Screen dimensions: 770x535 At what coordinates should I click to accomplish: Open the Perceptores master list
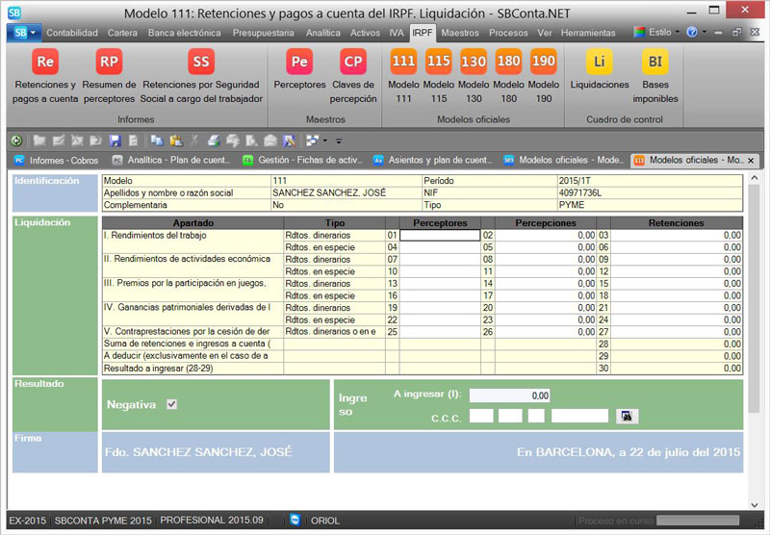299,63
